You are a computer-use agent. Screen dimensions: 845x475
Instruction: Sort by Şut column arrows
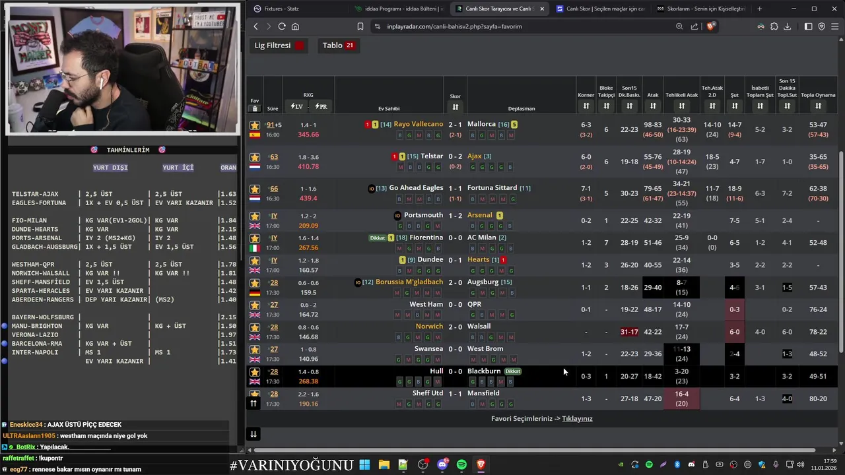734,106
